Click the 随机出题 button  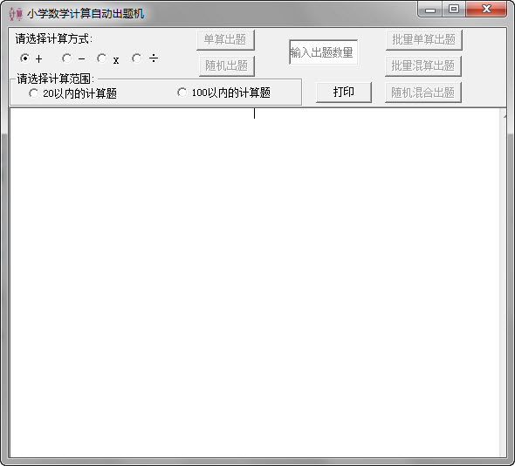click(x=227, y=65)
